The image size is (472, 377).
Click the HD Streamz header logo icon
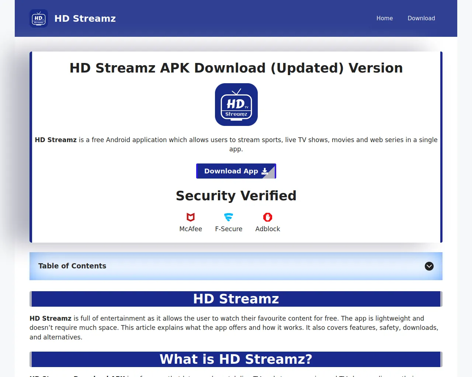pyautogui.click(x=39, y=18)
